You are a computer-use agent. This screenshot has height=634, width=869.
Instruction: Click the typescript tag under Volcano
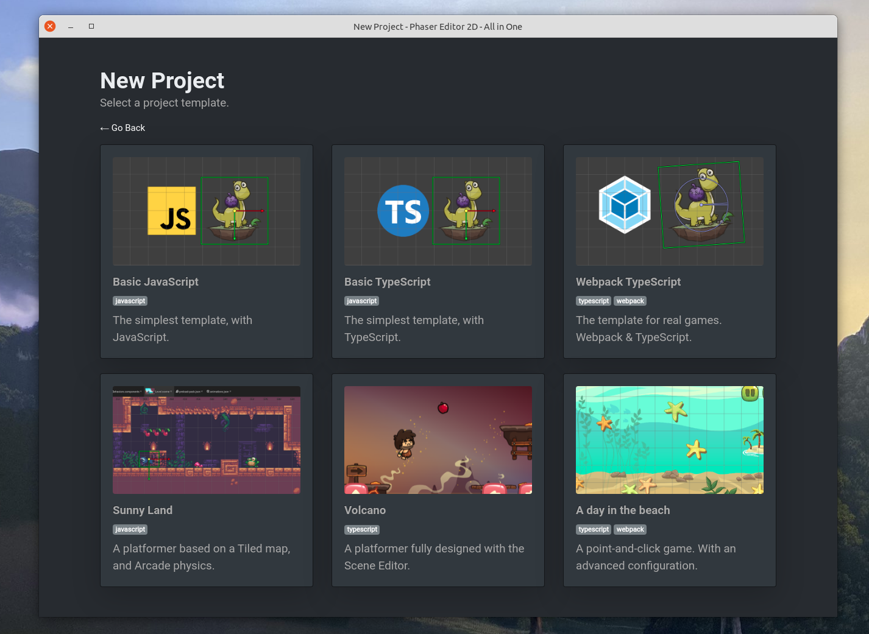pyautogui.click(x=362, y=529)
